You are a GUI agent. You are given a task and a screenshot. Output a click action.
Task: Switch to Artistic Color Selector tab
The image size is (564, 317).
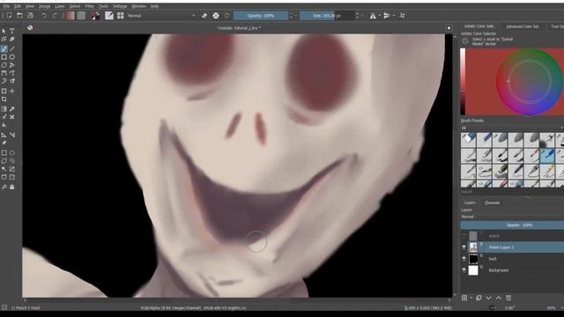480,26
